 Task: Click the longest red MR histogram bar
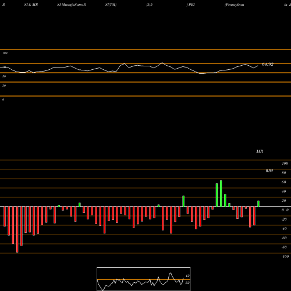click(17, 229)
